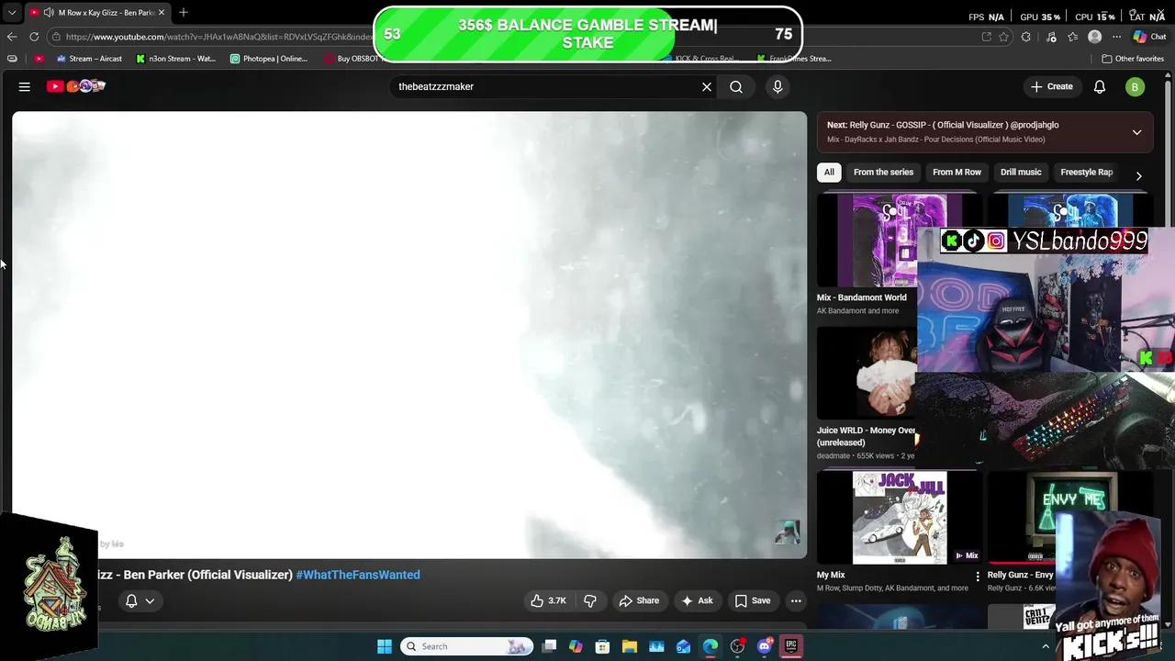
Task: Open the Juice WRLD Money Over thumbnail
Action: coord(867,373)
